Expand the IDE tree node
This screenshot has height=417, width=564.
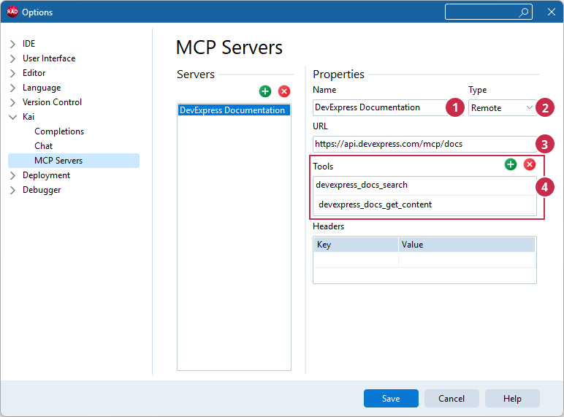pos(13,44)
